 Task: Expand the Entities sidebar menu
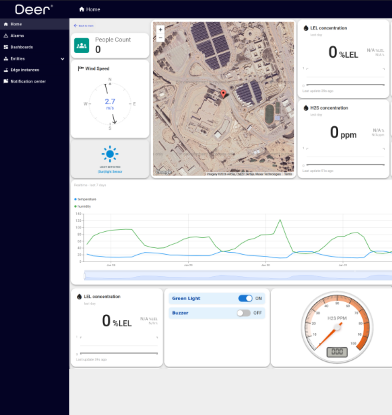[63, 59]
